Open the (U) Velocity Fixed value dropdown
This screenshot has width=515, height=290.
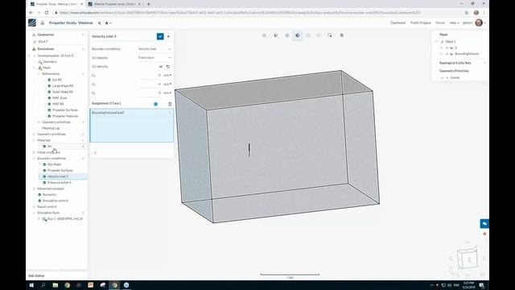coord(154,57)
